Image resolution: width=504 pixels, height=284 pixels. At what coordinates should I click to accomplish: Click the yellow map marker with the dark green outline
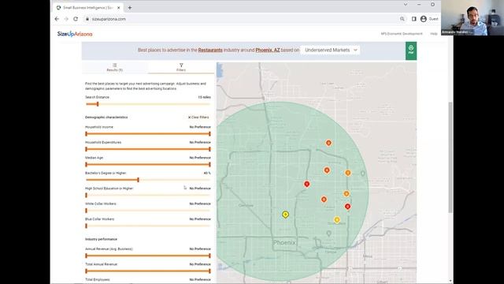tap(285, 215)
